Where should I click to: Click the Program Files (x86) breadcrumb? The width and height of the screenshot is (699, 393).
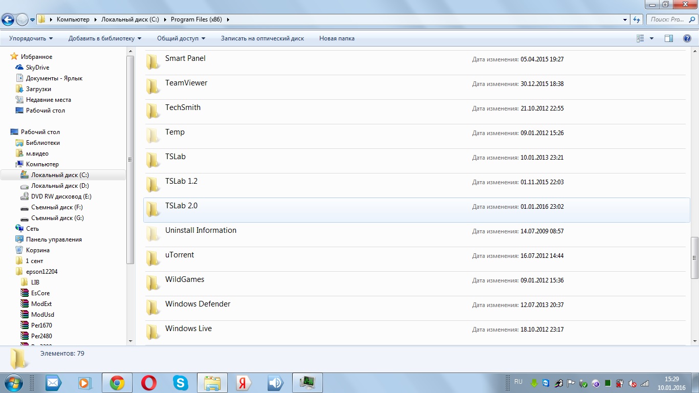pyautogui.click(x=196, y=19)
